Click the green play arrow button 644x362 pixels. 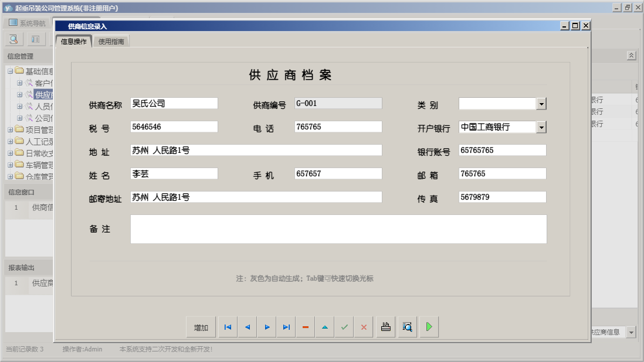[429, 327]
